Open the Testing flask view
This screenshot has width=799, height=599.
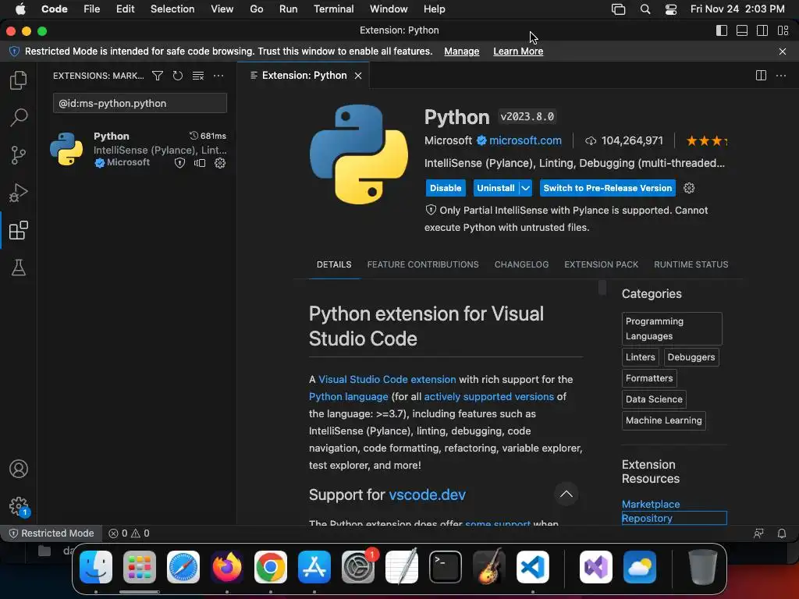pos(19,268)
